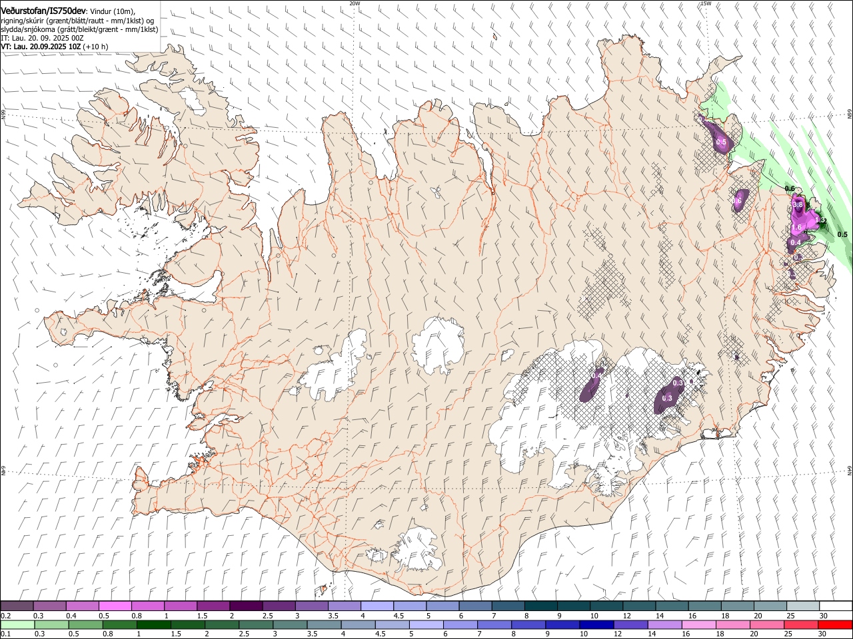This screenshot has width=853, height=639.
Task: Click the 20W longitude label
Action: click(355, 3)
